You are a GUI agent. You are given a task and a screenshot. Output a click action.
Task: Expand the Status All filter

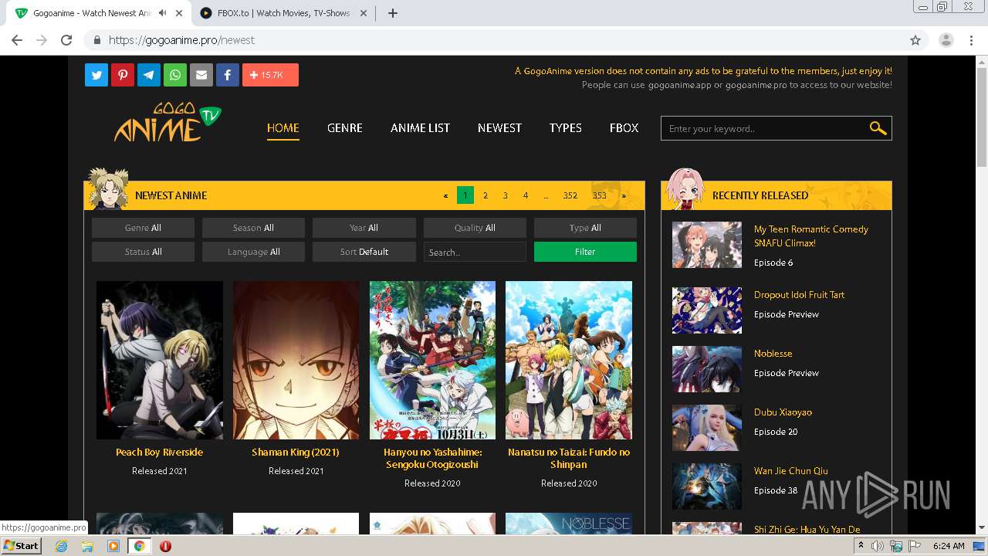143,252
